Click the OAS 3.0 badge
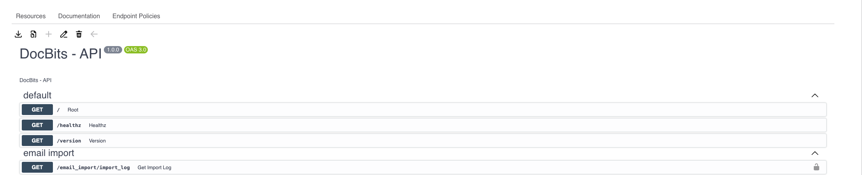This screenshot has width=862, height=175. click(x=136, y=50)
